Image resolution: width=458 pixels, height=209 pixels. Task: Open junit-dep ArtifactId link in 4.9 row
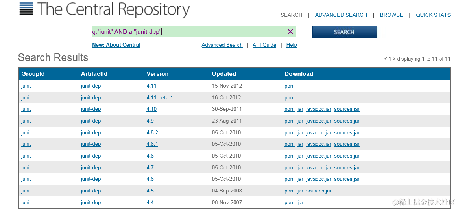point(91,121)
